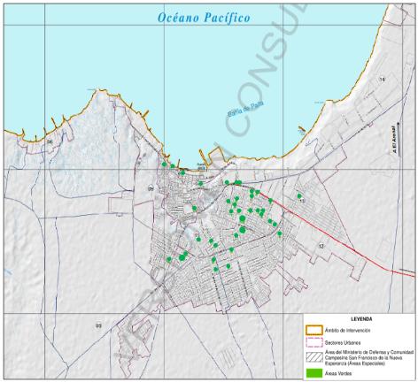Screen dimensions: 418x382
Task: Click the orange Ámbito de intervención legend box
Action: coord(314,331)
